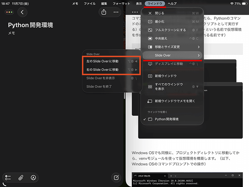249x187 pixels.
Task: Open the ヘルプ menu
Action: [x=172, y=3]
